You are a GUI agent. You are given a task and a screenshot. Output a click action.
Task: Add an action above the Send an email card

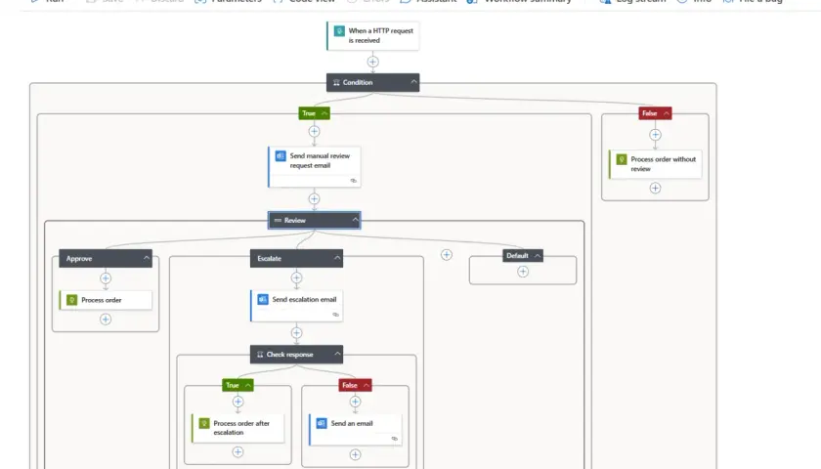pyautogui.click(x=355, y=402)
